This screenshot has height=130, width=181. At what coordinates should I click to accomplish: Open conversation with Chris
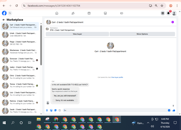click(20, 77)
